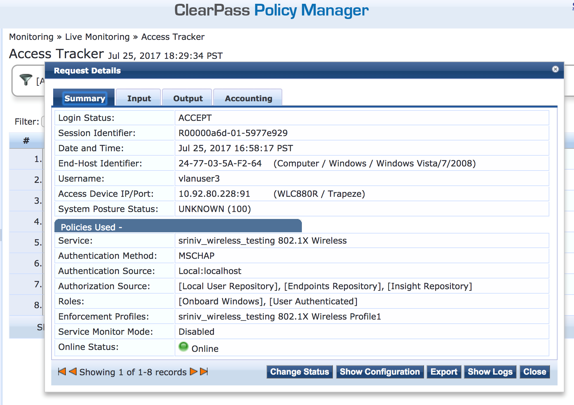Viewport: 574px width, 405px height.
Task: Jump to last record arrow
Action: [204, 371]
